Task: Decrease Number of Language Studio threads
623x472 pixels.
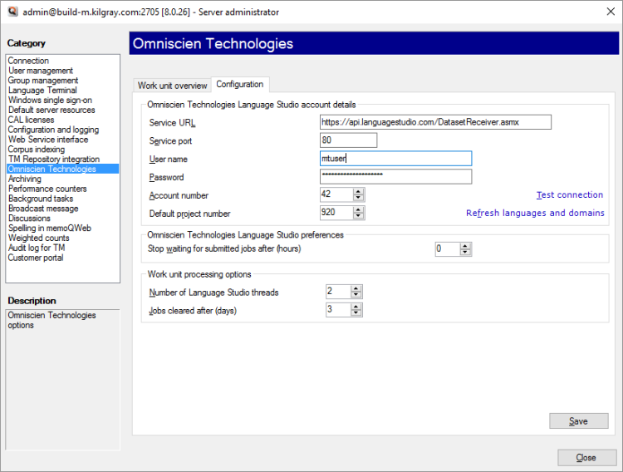Action: (x=356, y=296)
